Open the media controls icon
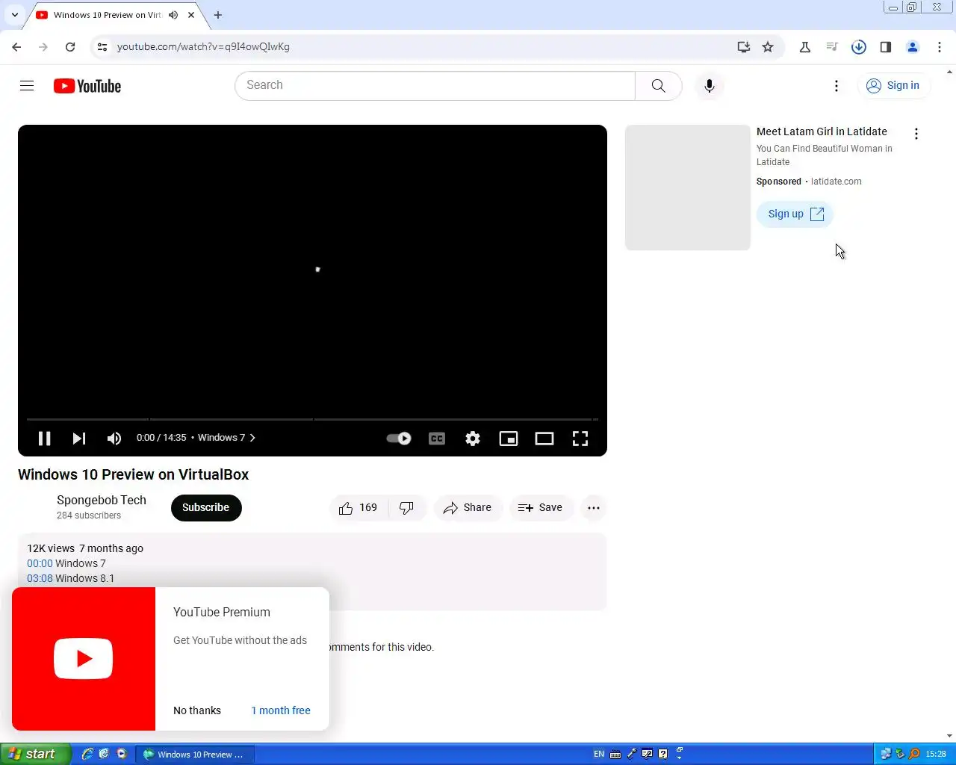 832,47
